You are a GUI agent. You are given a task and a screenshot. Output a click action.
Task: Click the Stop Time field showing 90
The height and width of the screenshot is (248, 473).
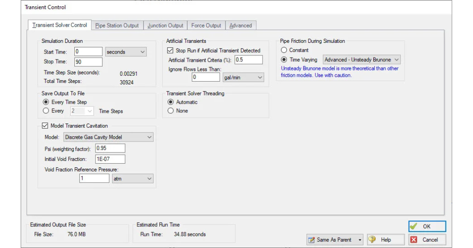88,62
